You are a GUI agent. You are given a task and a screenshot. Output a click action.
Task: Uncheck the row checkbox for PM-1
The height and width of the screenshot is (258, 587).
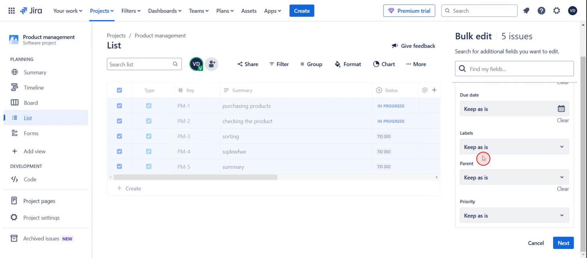120,106
